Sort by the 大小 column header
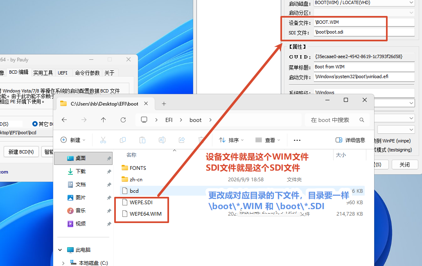The height and width of the screenshot is (266, 422). click(x=341, y=155)
